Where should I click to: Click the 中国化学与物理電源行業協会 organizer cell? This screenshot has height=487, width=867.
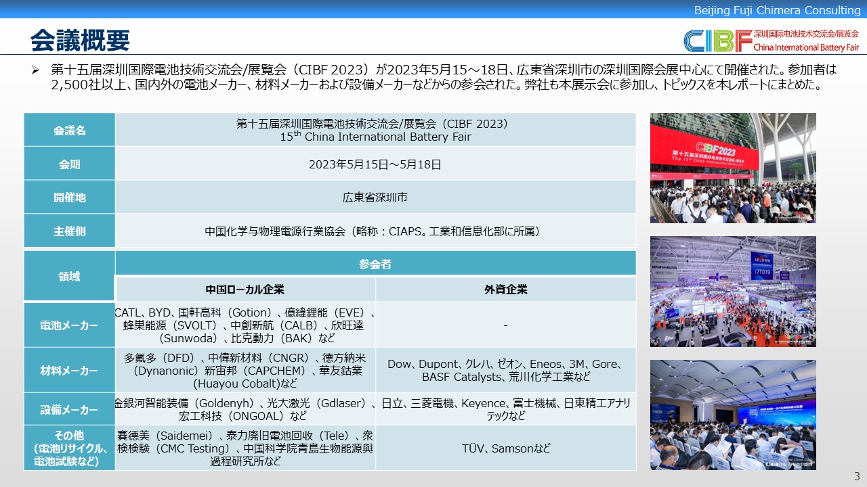(x=376, y=231)
